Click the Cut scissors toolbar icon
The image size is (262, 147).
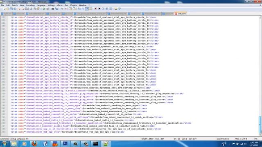click(x=31, y=9)
